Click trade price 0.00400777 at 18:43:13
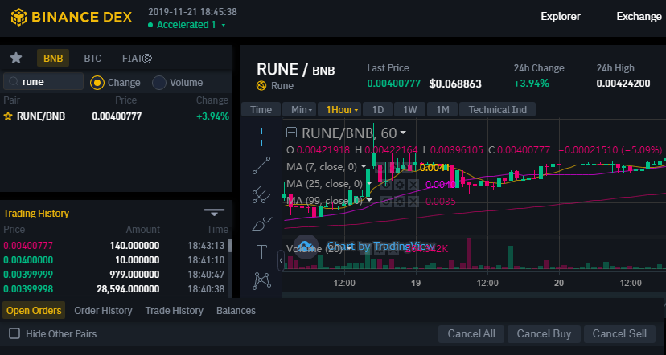The image size is (666, 355). [28, 246]
